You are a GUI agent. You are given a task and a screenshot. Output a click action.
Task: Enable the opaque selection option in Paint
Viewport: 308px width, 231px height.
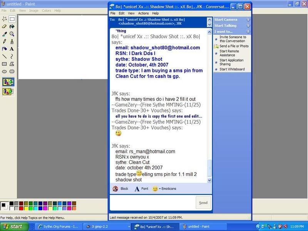[x=8, y=82]
